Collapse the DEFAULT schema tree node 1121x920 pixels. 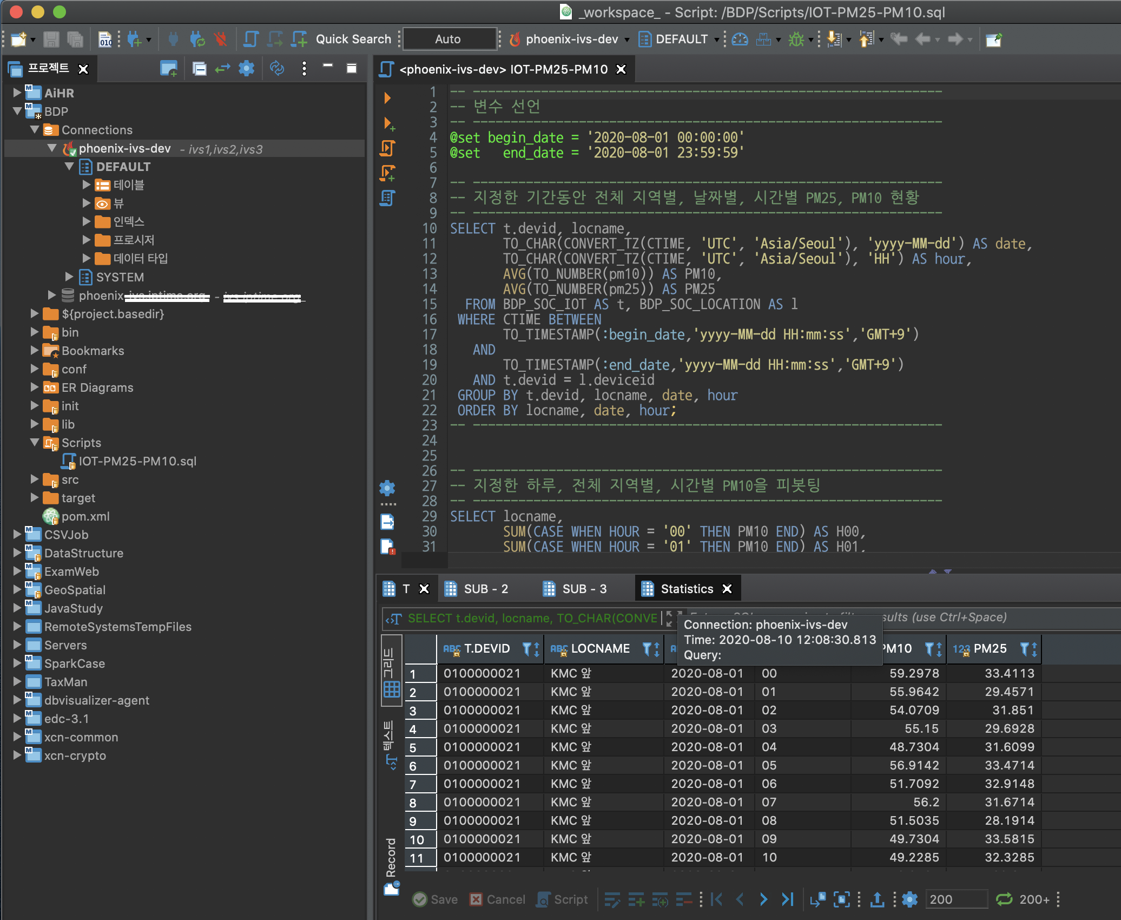tap(69, 167)
